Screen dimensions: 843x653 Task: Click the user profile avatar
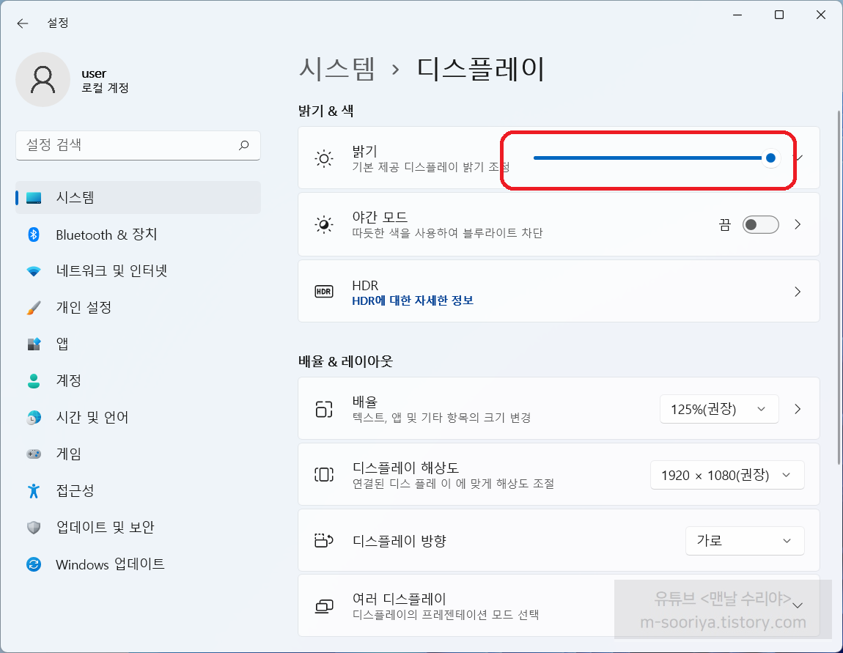(43, 80)
